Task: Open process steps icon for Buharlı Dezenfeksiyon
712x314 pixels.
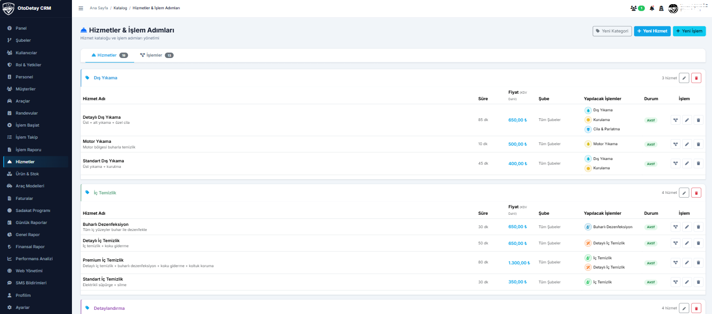Action: pyautogui.click(x=676, y=227)
